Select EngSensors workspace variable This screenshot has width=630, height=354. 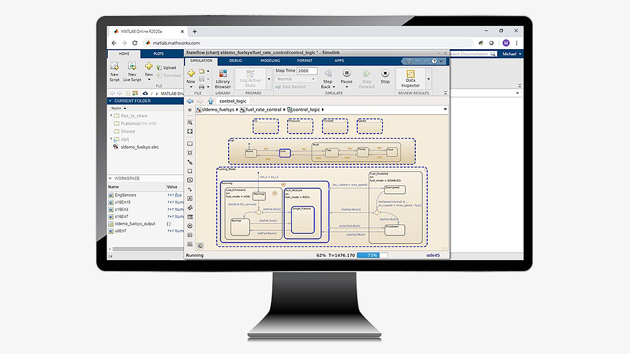point(125,195)
